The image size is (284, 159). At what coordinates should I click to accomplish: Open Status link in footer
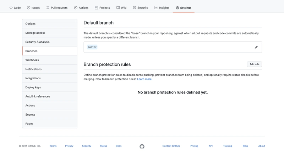pyautogui.click(x=103, y=146)
